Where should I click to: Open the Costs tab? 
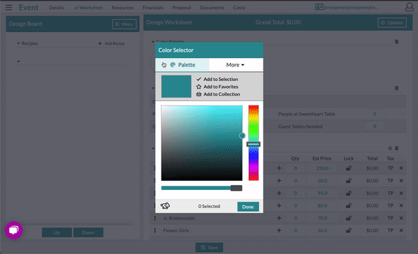coord(239,8)
